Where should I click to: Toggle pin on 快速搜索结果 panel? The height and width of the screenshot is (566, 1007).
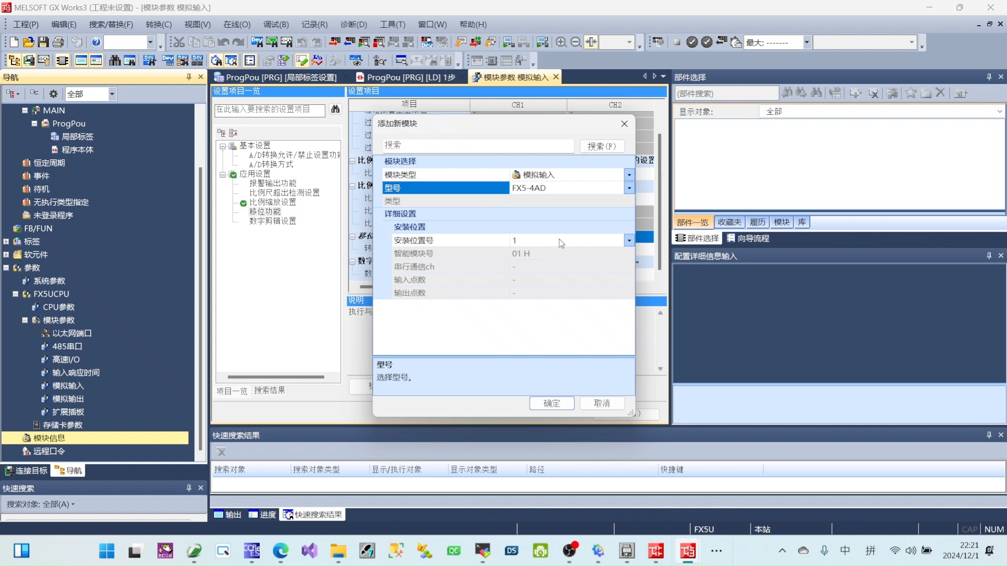[989, 435]
